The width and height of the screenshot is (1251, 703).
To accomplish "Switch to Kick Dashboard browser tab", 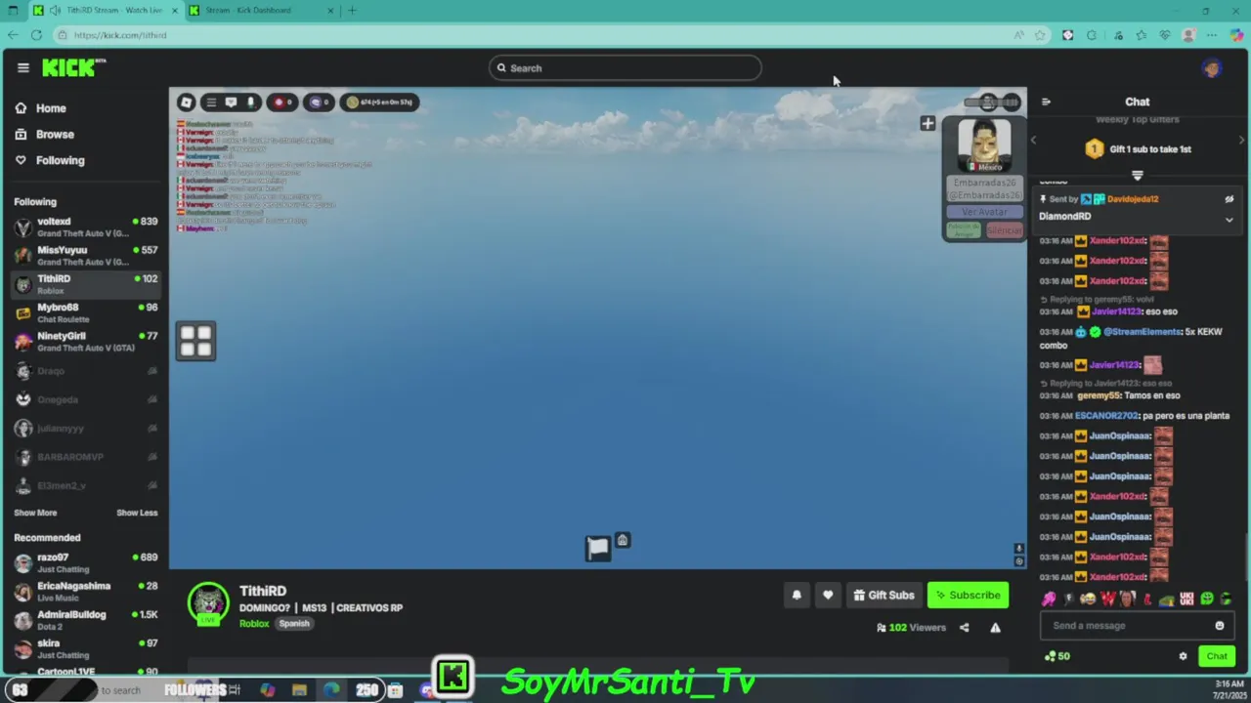I will (262, 11).
